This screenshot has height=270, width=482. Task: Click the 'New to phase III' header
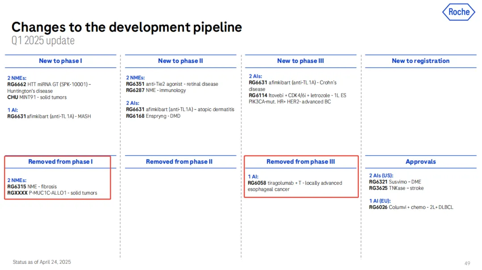point(300,61)
